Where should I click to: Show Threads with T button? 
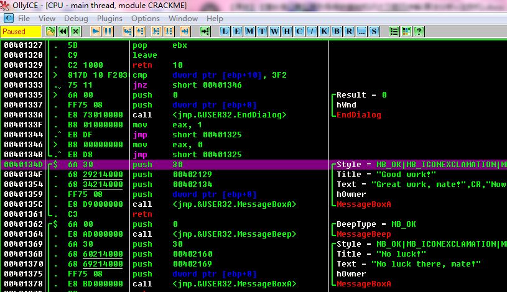coord(262,31)
